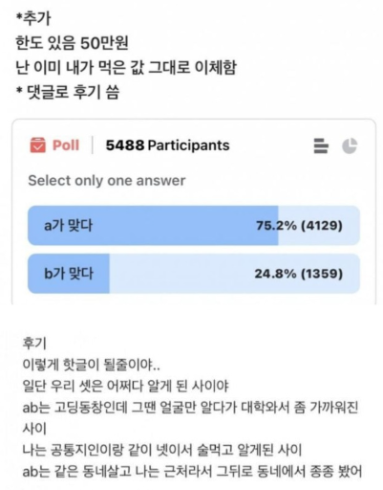383x490 pixels.
Task: Switch to pie chart results view
Action: coord(350,145)
